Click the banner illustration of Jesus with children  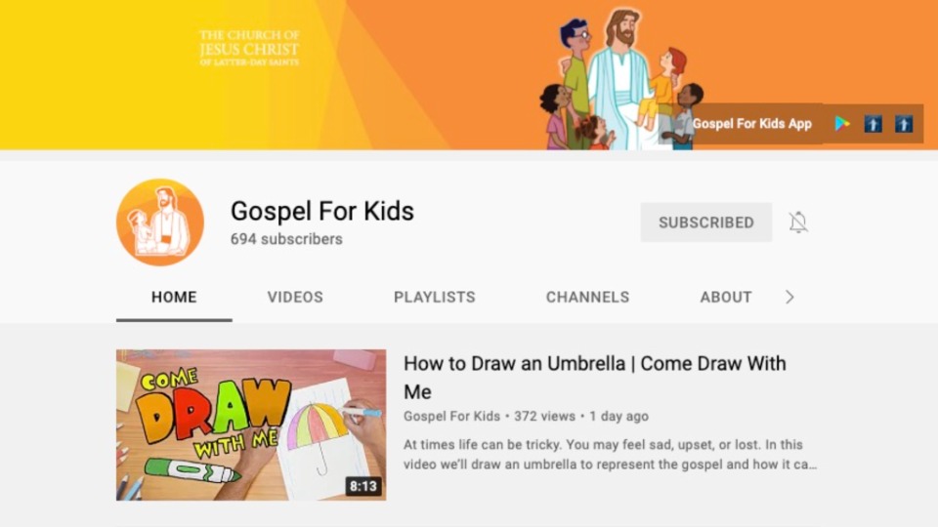click(621, 79)
